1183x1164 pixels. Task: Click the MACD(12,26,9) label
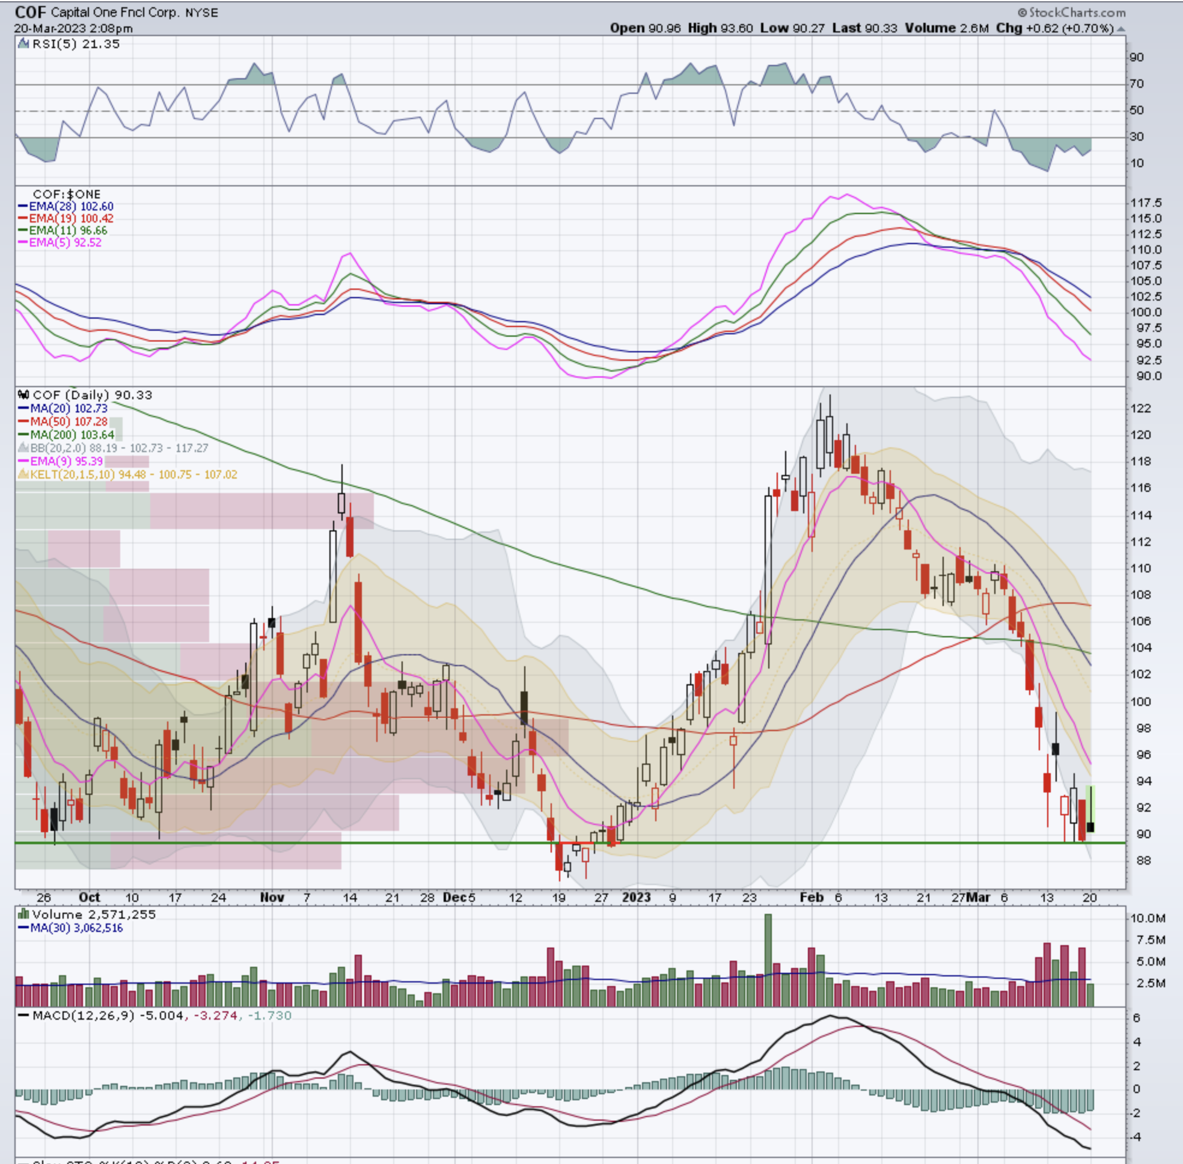coord(83,1015)
